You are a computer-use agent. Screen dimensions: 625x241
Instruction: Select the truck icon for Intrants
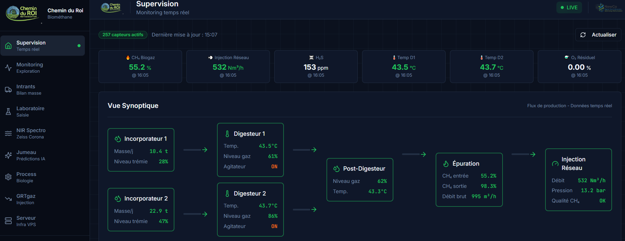(x=8, y=90)
